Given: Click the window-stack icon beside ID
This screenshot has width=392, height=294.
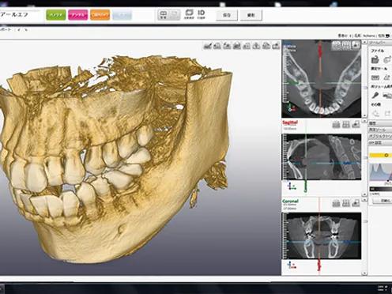Looking at the screenshot, I should click(x=189, y=14).
